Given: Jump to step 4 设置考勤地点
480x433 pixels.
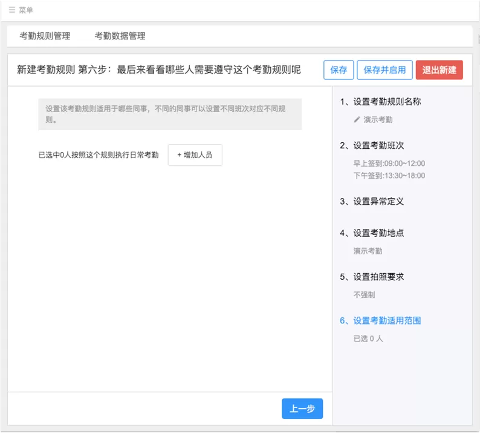Looking at the screenshot, I should pos(372,233).
